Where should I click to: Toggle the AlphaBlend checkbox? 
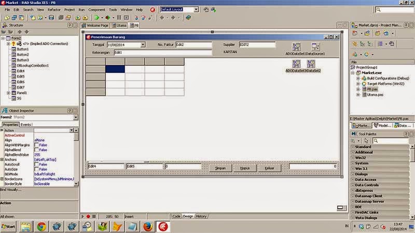pos(36,150)
